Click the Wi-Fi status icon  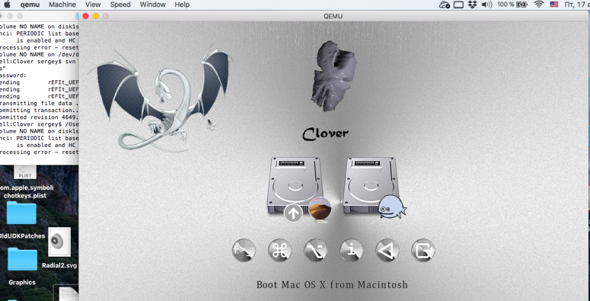pos(539,5)
